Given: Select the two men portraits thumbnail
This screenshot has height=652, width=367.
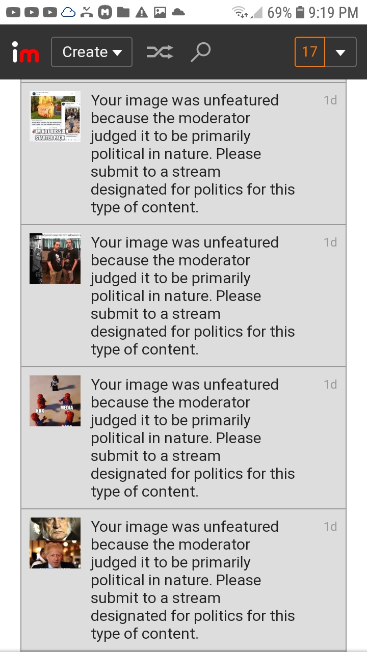Looking at the screenshot, I should 55,543.
